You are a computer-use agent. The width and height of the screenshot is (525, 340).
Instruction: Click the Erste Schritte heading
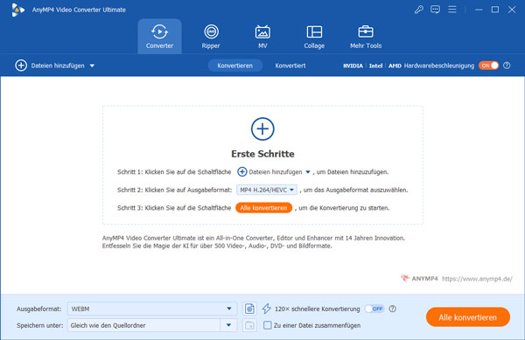(x=262, y=154)
